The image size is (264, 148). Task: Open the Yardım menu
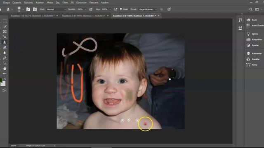[x=104, y=2]
